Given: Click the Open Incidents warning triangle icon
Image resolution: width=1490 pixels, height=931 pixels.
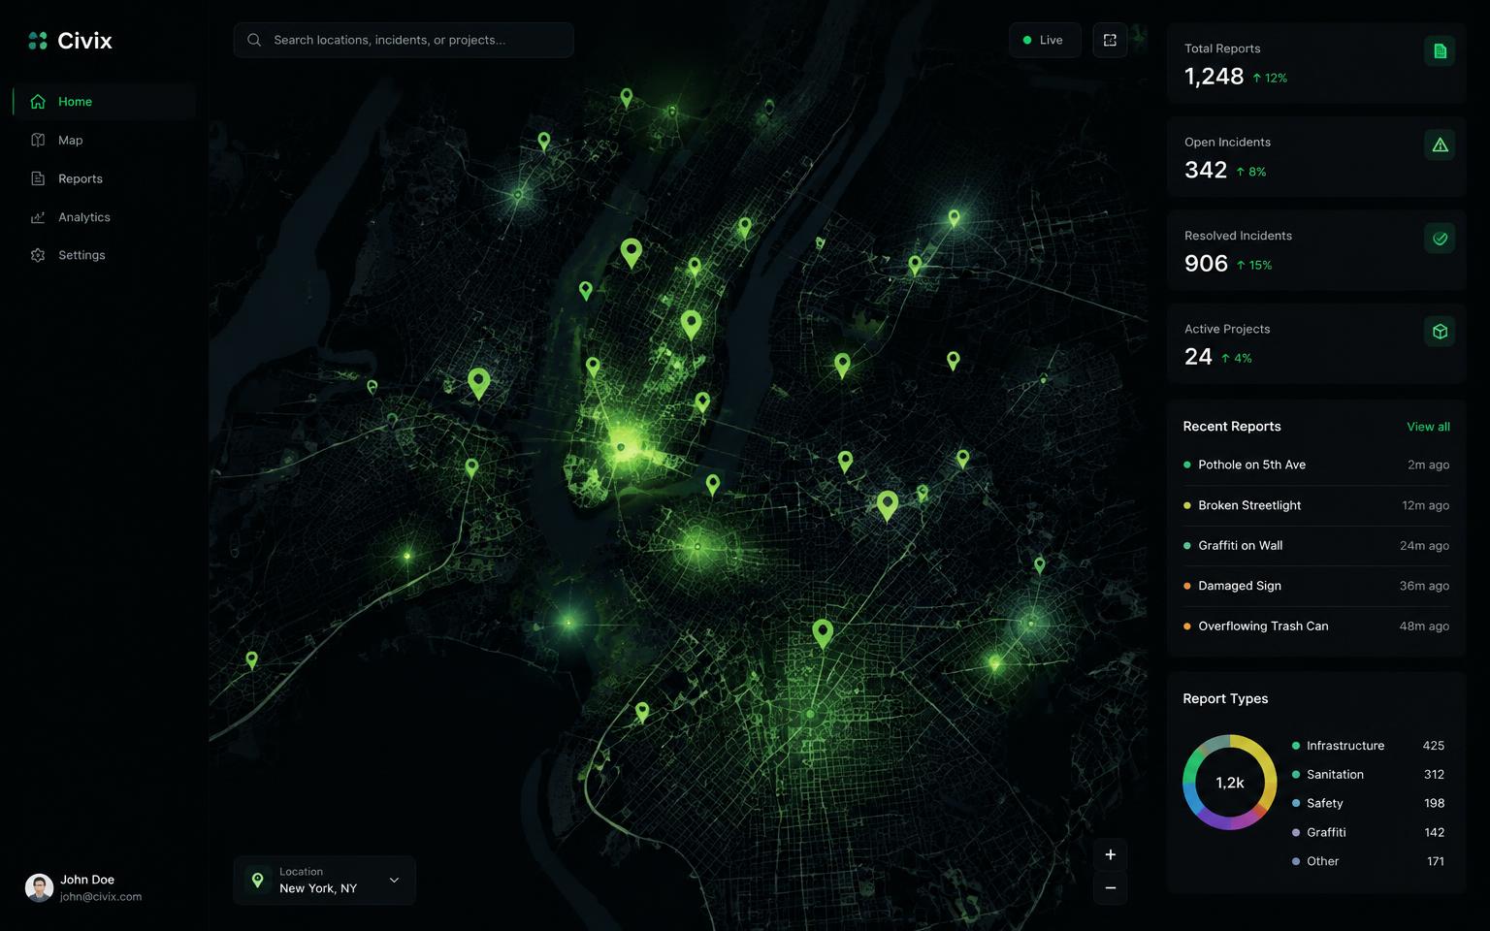Looking at the screenshot, I should 1440,144.
